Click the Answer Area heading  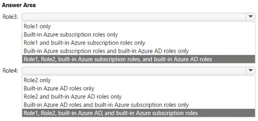coord(19,5)
